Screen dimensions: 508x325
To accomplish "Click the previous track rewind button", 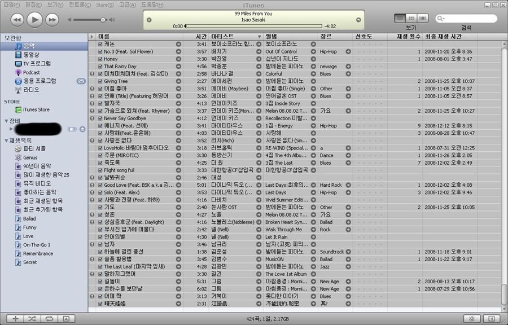I will pos(17,20).
